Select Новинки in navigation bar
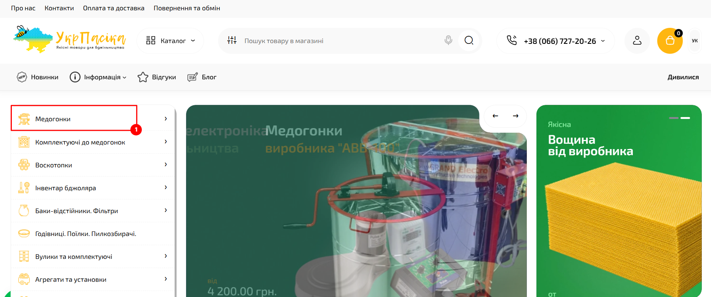 pyautogui.click(x=45, y=77)
